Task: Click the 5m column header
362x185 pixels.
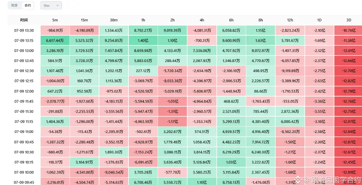Action: point(55,20)
